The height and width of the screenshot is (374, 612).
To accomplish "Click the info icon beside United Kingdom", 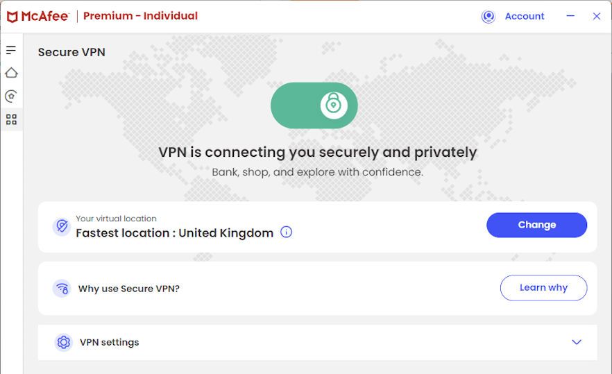I will click(286, 232).
